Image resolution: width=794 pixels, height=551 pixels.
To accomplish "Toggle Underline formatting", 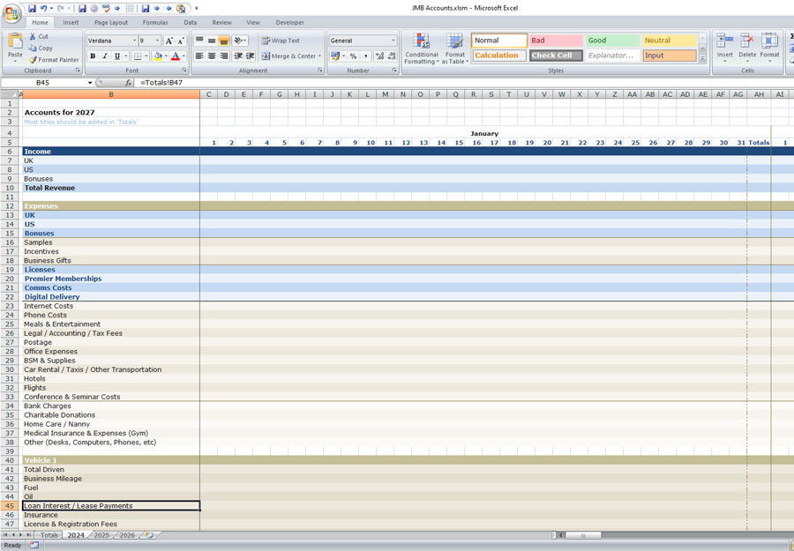I will pyautogui.click(x=117, y=56).
